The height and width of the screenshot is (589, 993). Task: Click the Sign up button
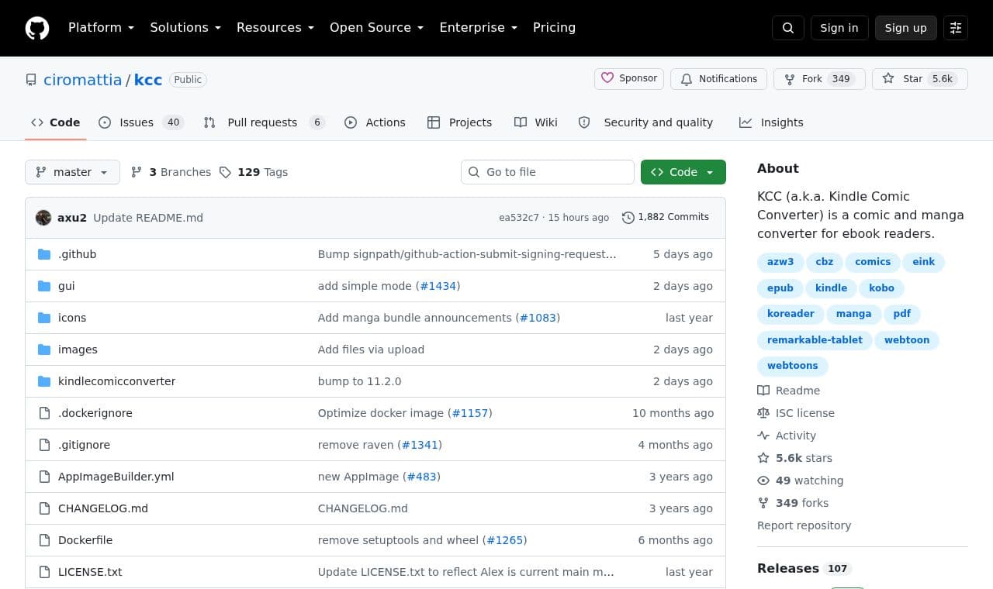(906, 28)
